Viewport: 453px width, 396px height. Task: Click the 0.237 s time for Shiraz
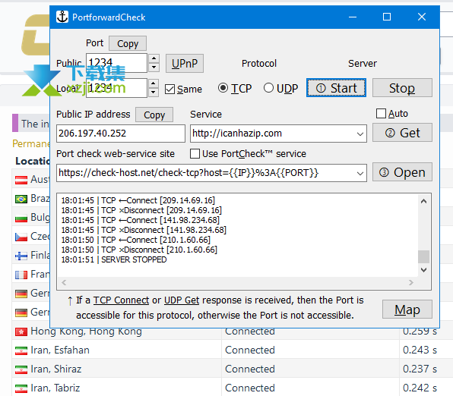[x=420, y=369]
